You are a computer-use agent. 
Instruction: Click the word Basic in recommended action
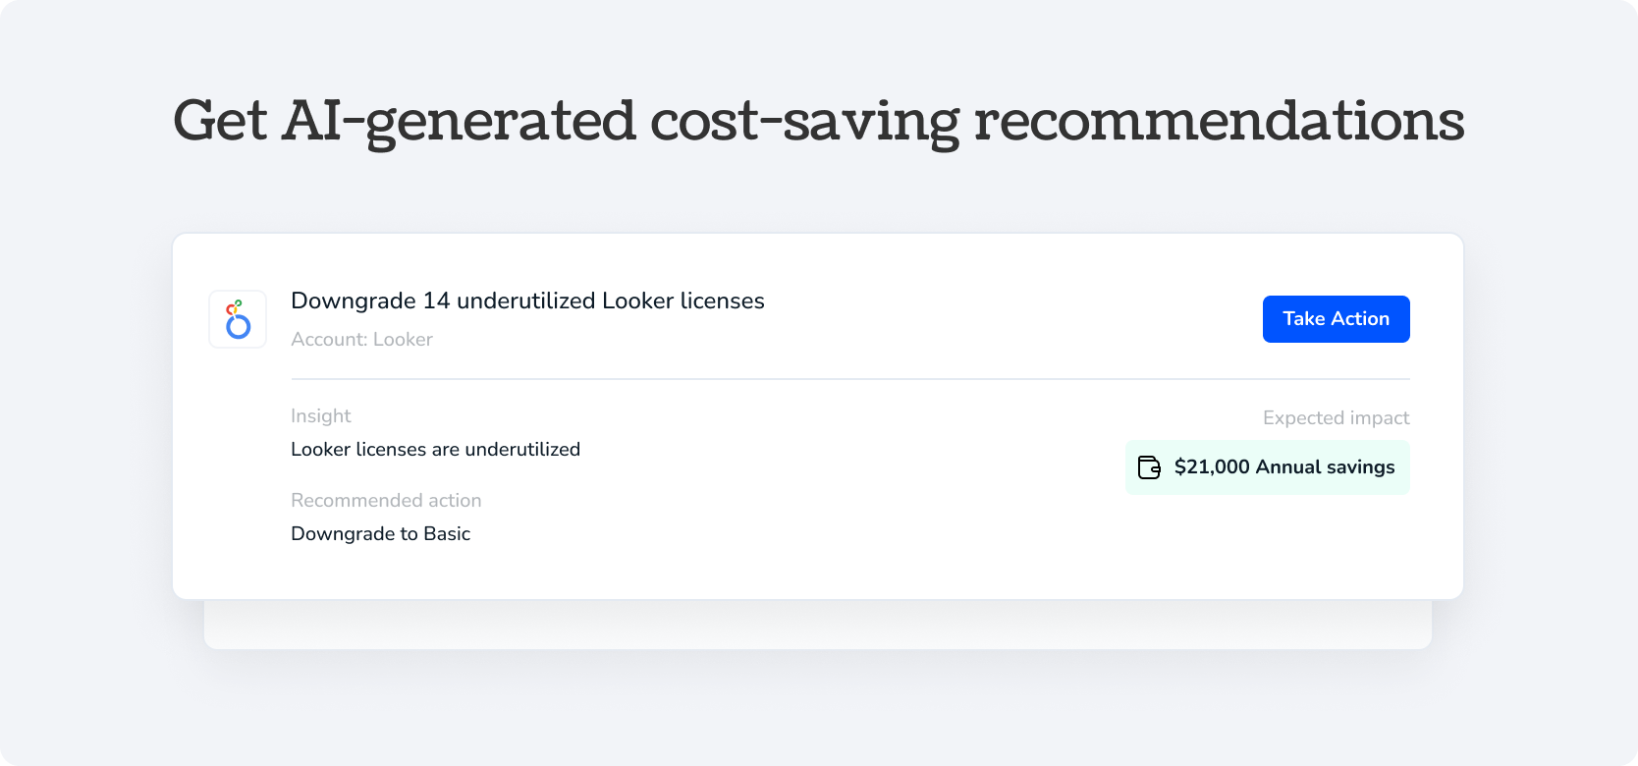(447, 534)
